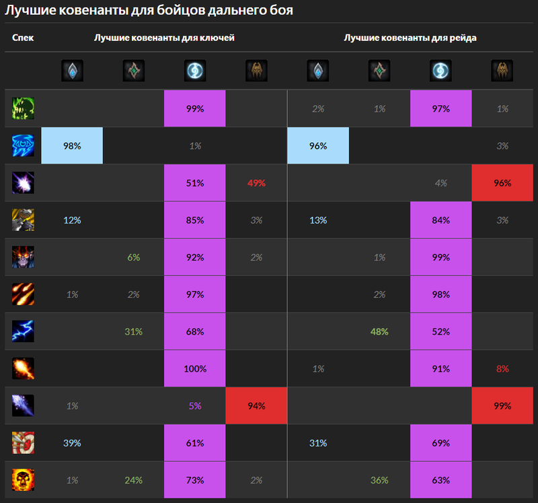Select the Night Fae icon under keys
The width and height of the screenshot is (538, 503).
point(195,70)
